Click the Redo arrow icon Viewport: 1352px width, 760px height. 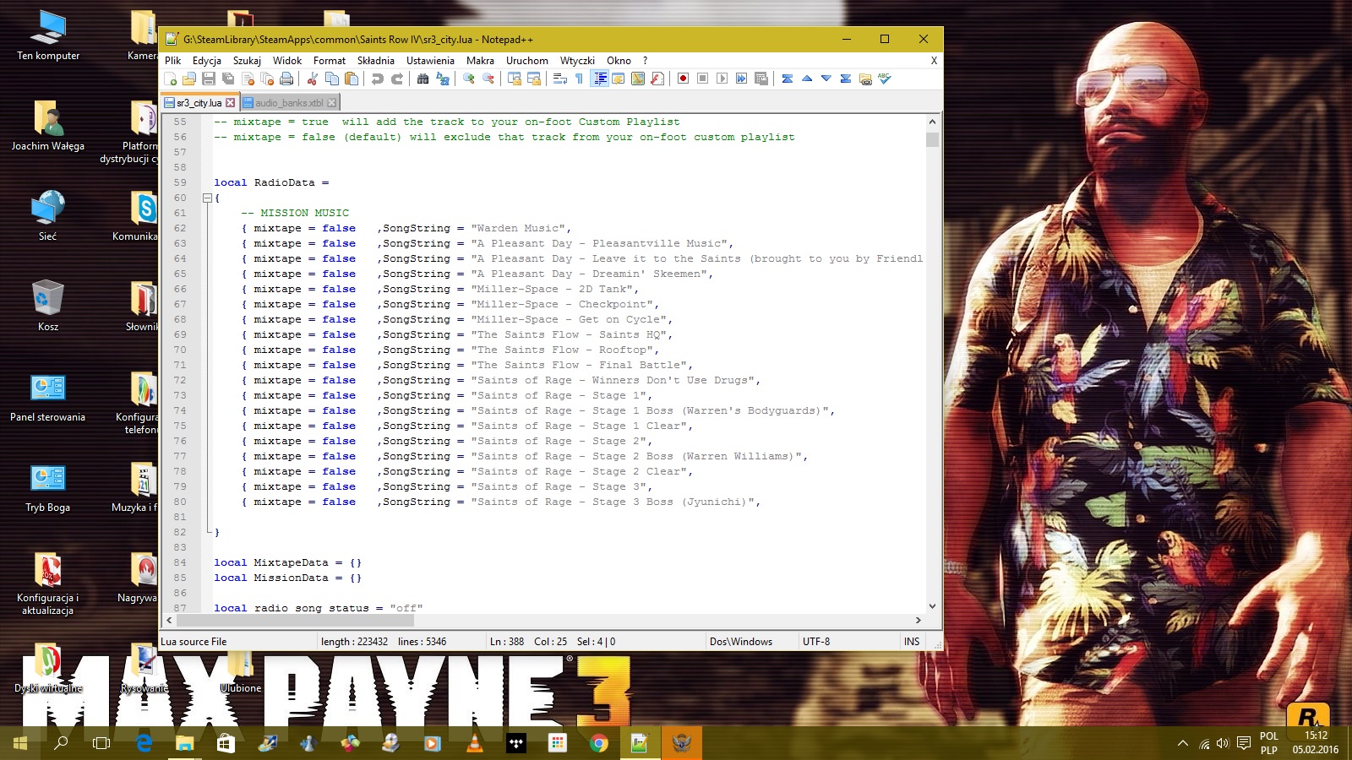[x=396, y=79]
